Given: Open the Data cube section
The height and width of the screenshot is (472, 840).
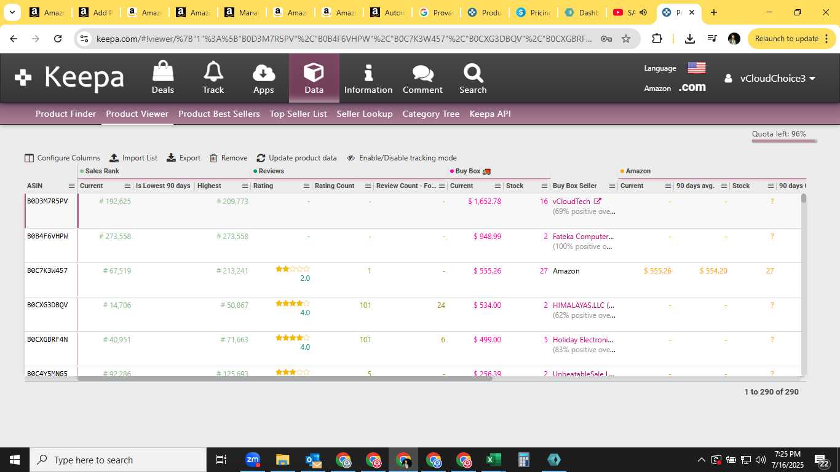Looking at the screenshot, I should (x=314, y=77).
